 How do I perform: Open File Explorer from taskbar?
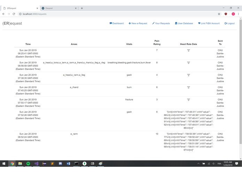[20, 164]
